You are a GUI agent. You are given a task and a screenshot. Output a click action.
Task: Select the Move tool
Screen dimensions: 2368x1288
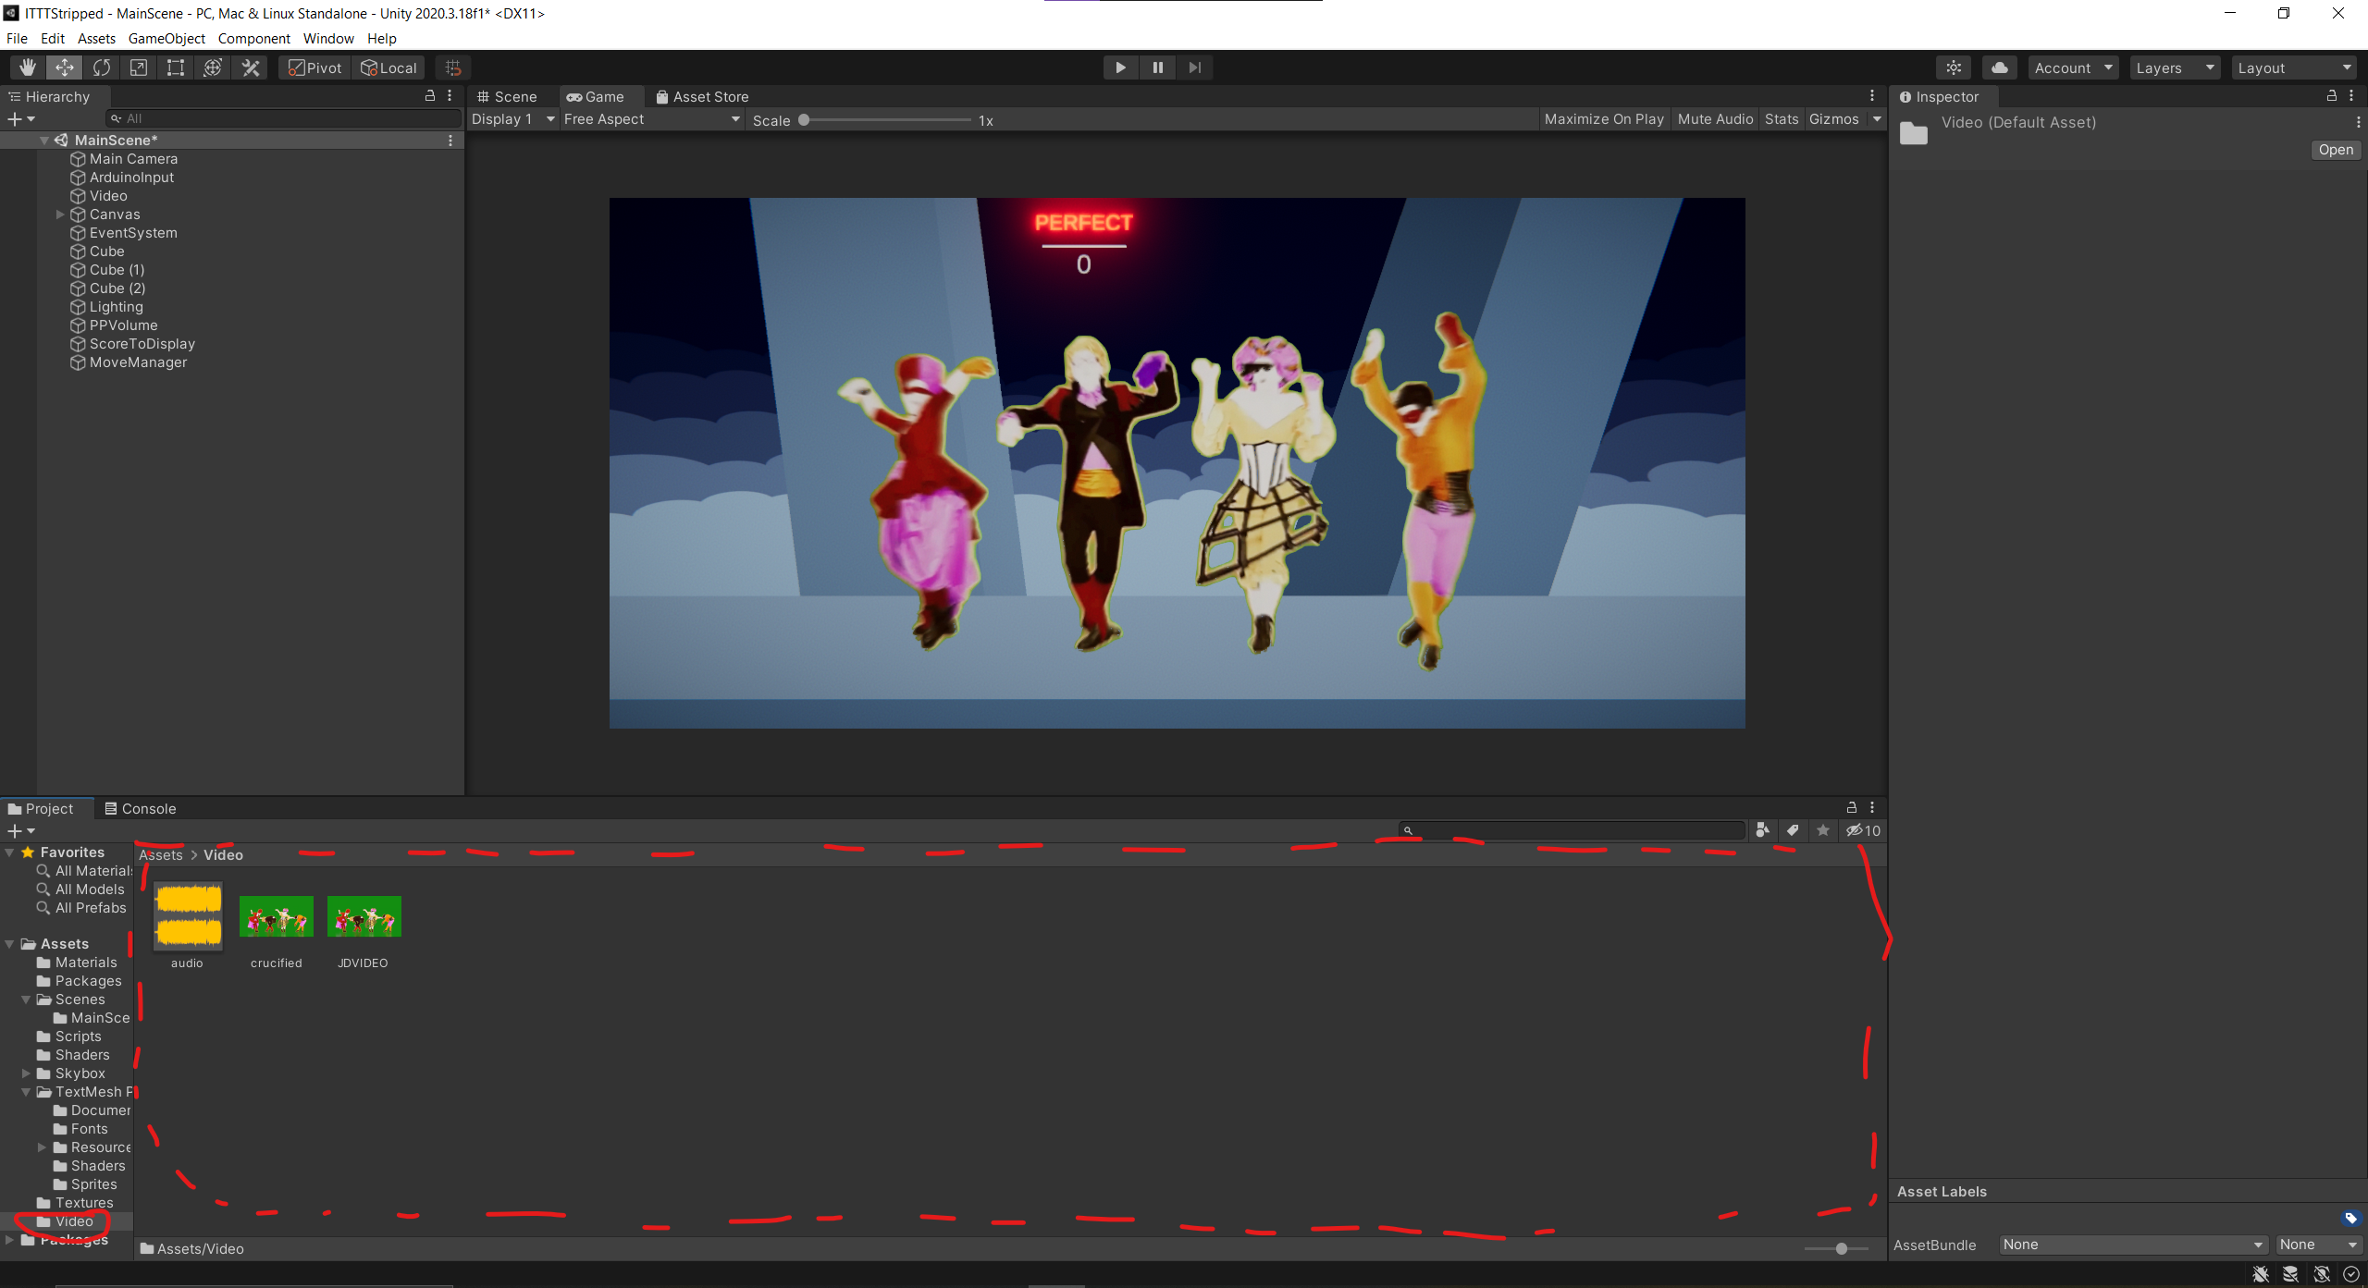tap(63, 67)
